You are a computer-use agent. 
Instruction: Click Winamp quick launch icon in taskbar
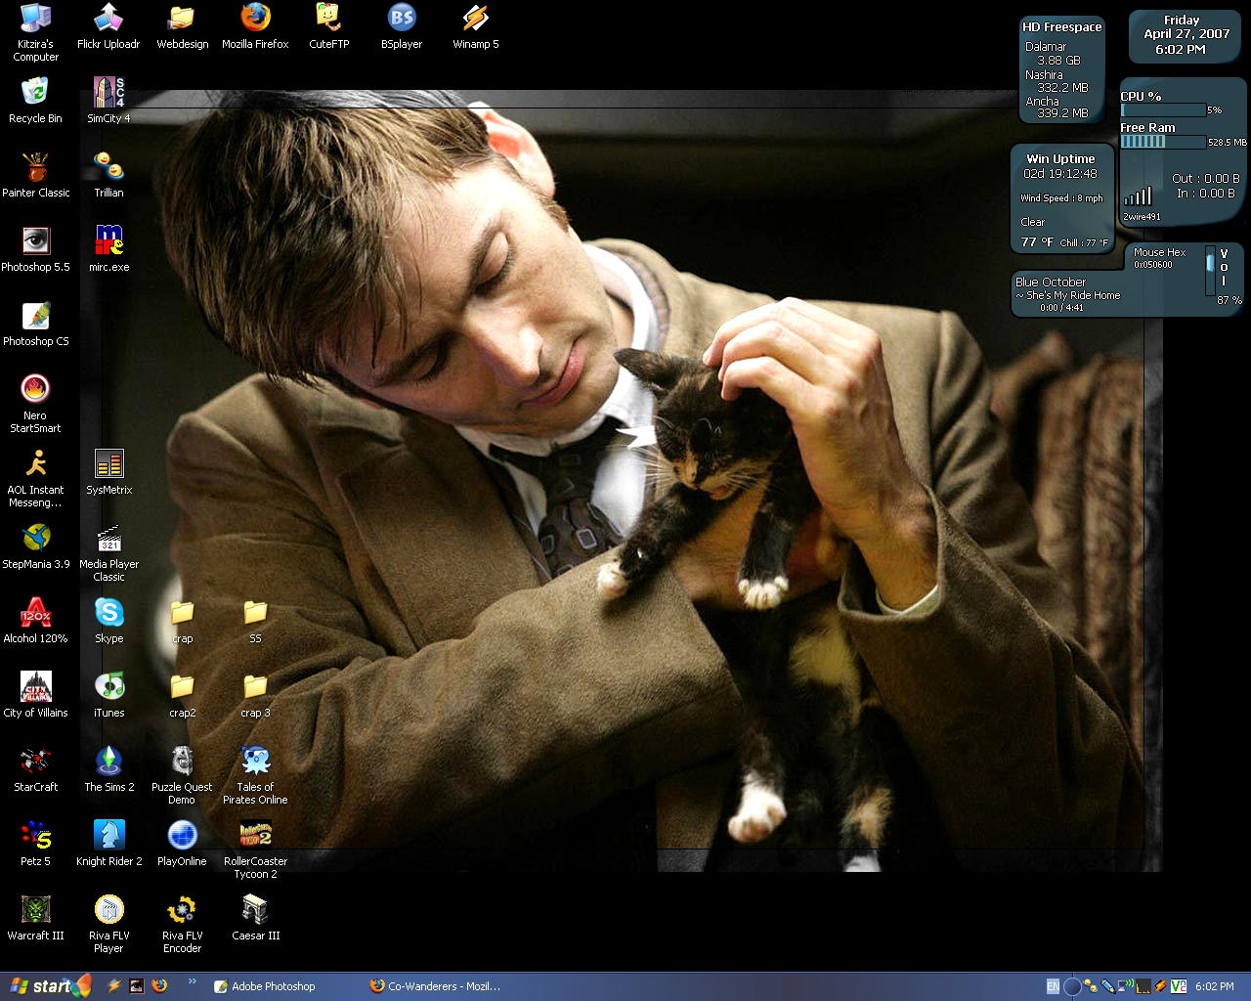114,986
